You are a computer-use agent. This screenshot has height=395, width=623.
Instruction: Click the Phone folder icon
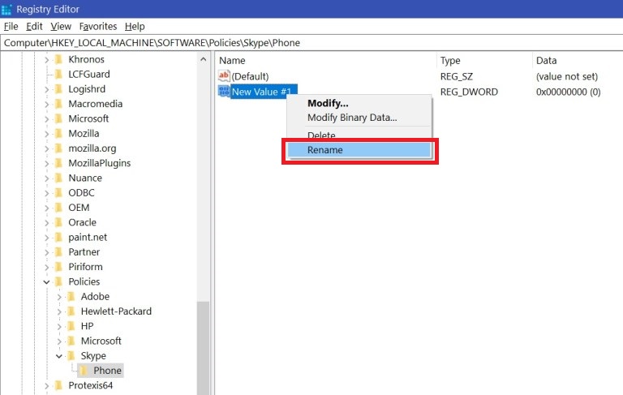click(84, 371)
